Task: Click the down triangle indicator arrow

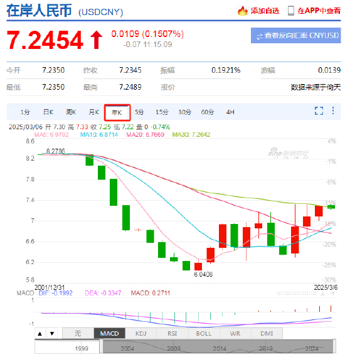Action: [x=52, y=334]
